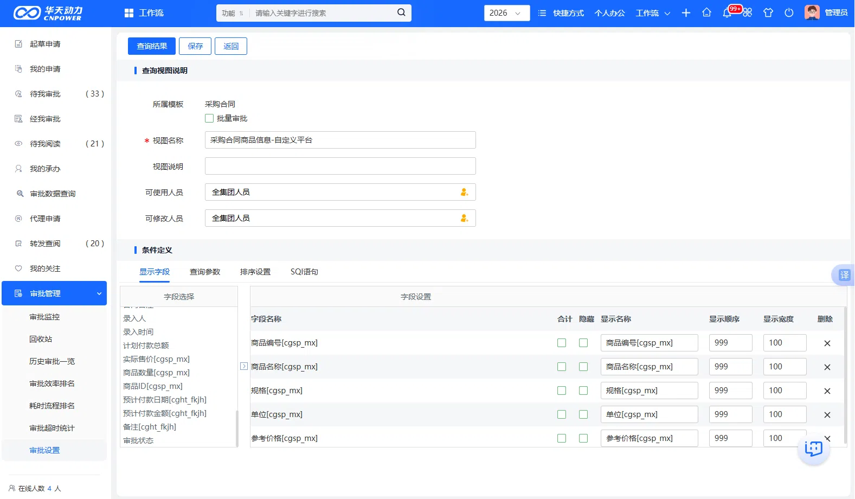Open 历史审批一览 in the sidebar
Image resolution: width=855 pixels, height=499 pixels.
pos(52,361)
